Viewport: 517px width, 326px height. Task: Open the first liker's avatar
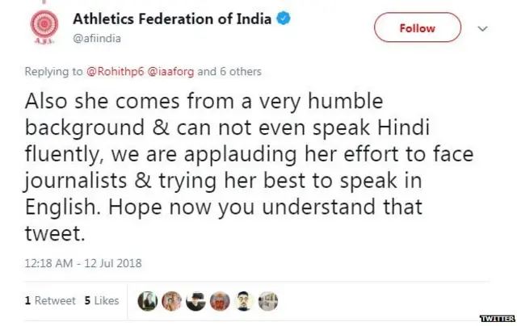[x=149, y=301]
